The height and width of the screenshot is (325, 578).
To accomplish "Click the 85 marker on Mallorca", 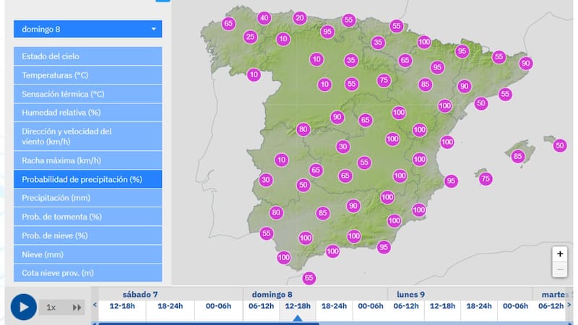I will pos(518,157).
